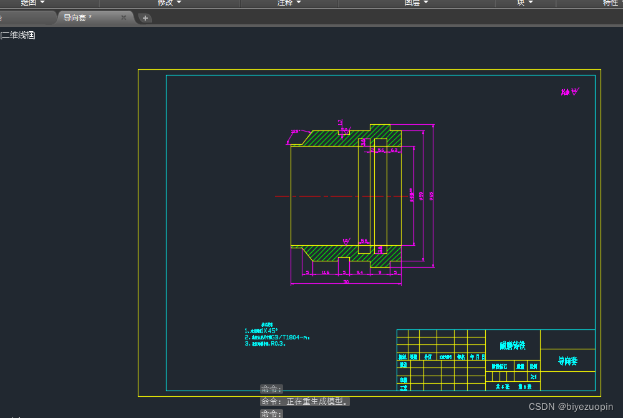Select the overall length dimension 30
This screenshot has height=418, width=623.
(x=346, y=282)
